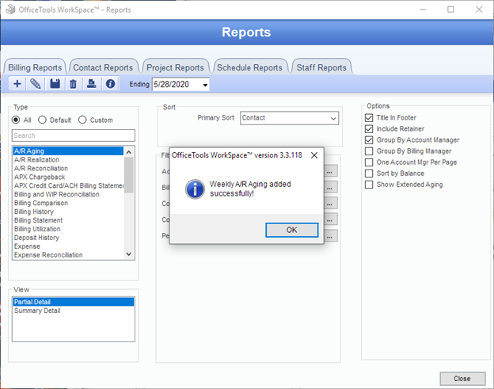The image size is (494, 389).
Task: Click the last filter ellipsis button beside Pe
Action: coord(330,236)
